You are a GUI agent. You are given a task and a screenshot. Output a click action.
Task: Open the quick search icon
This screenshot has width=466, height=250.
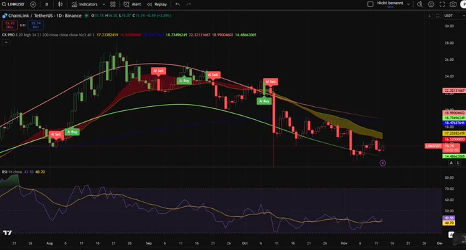tap(419, 4)
